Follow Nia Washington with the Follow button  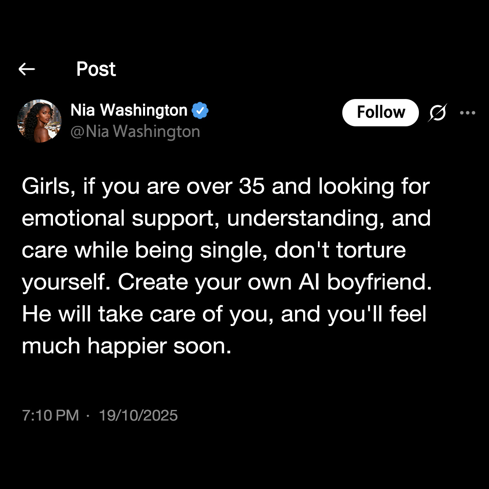tap(381, 112)
